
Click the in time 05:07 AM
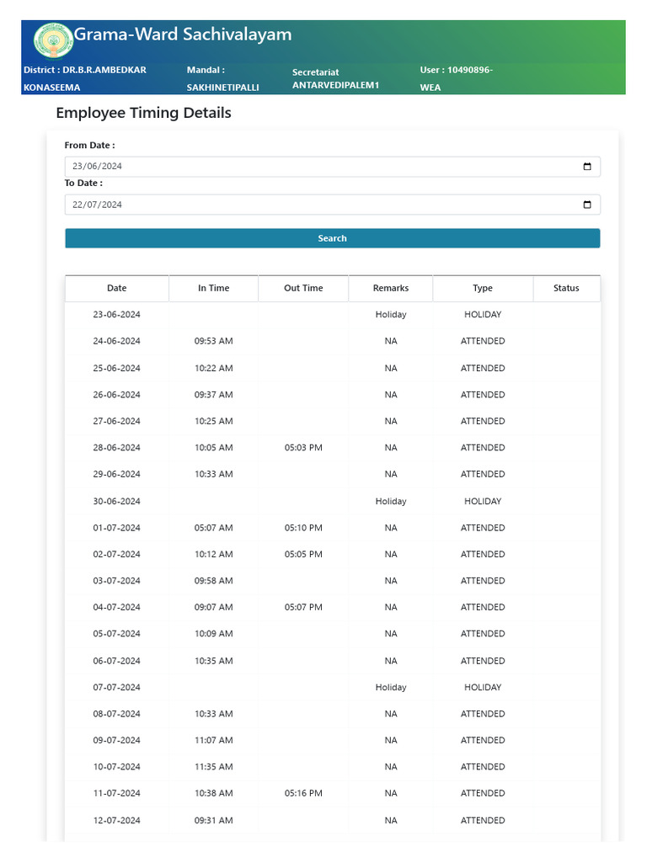click(x=213, y=528)
